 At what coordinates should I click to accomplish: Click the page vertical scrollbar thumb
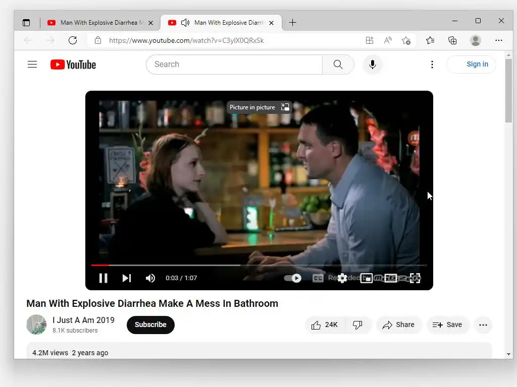(508, 91)
